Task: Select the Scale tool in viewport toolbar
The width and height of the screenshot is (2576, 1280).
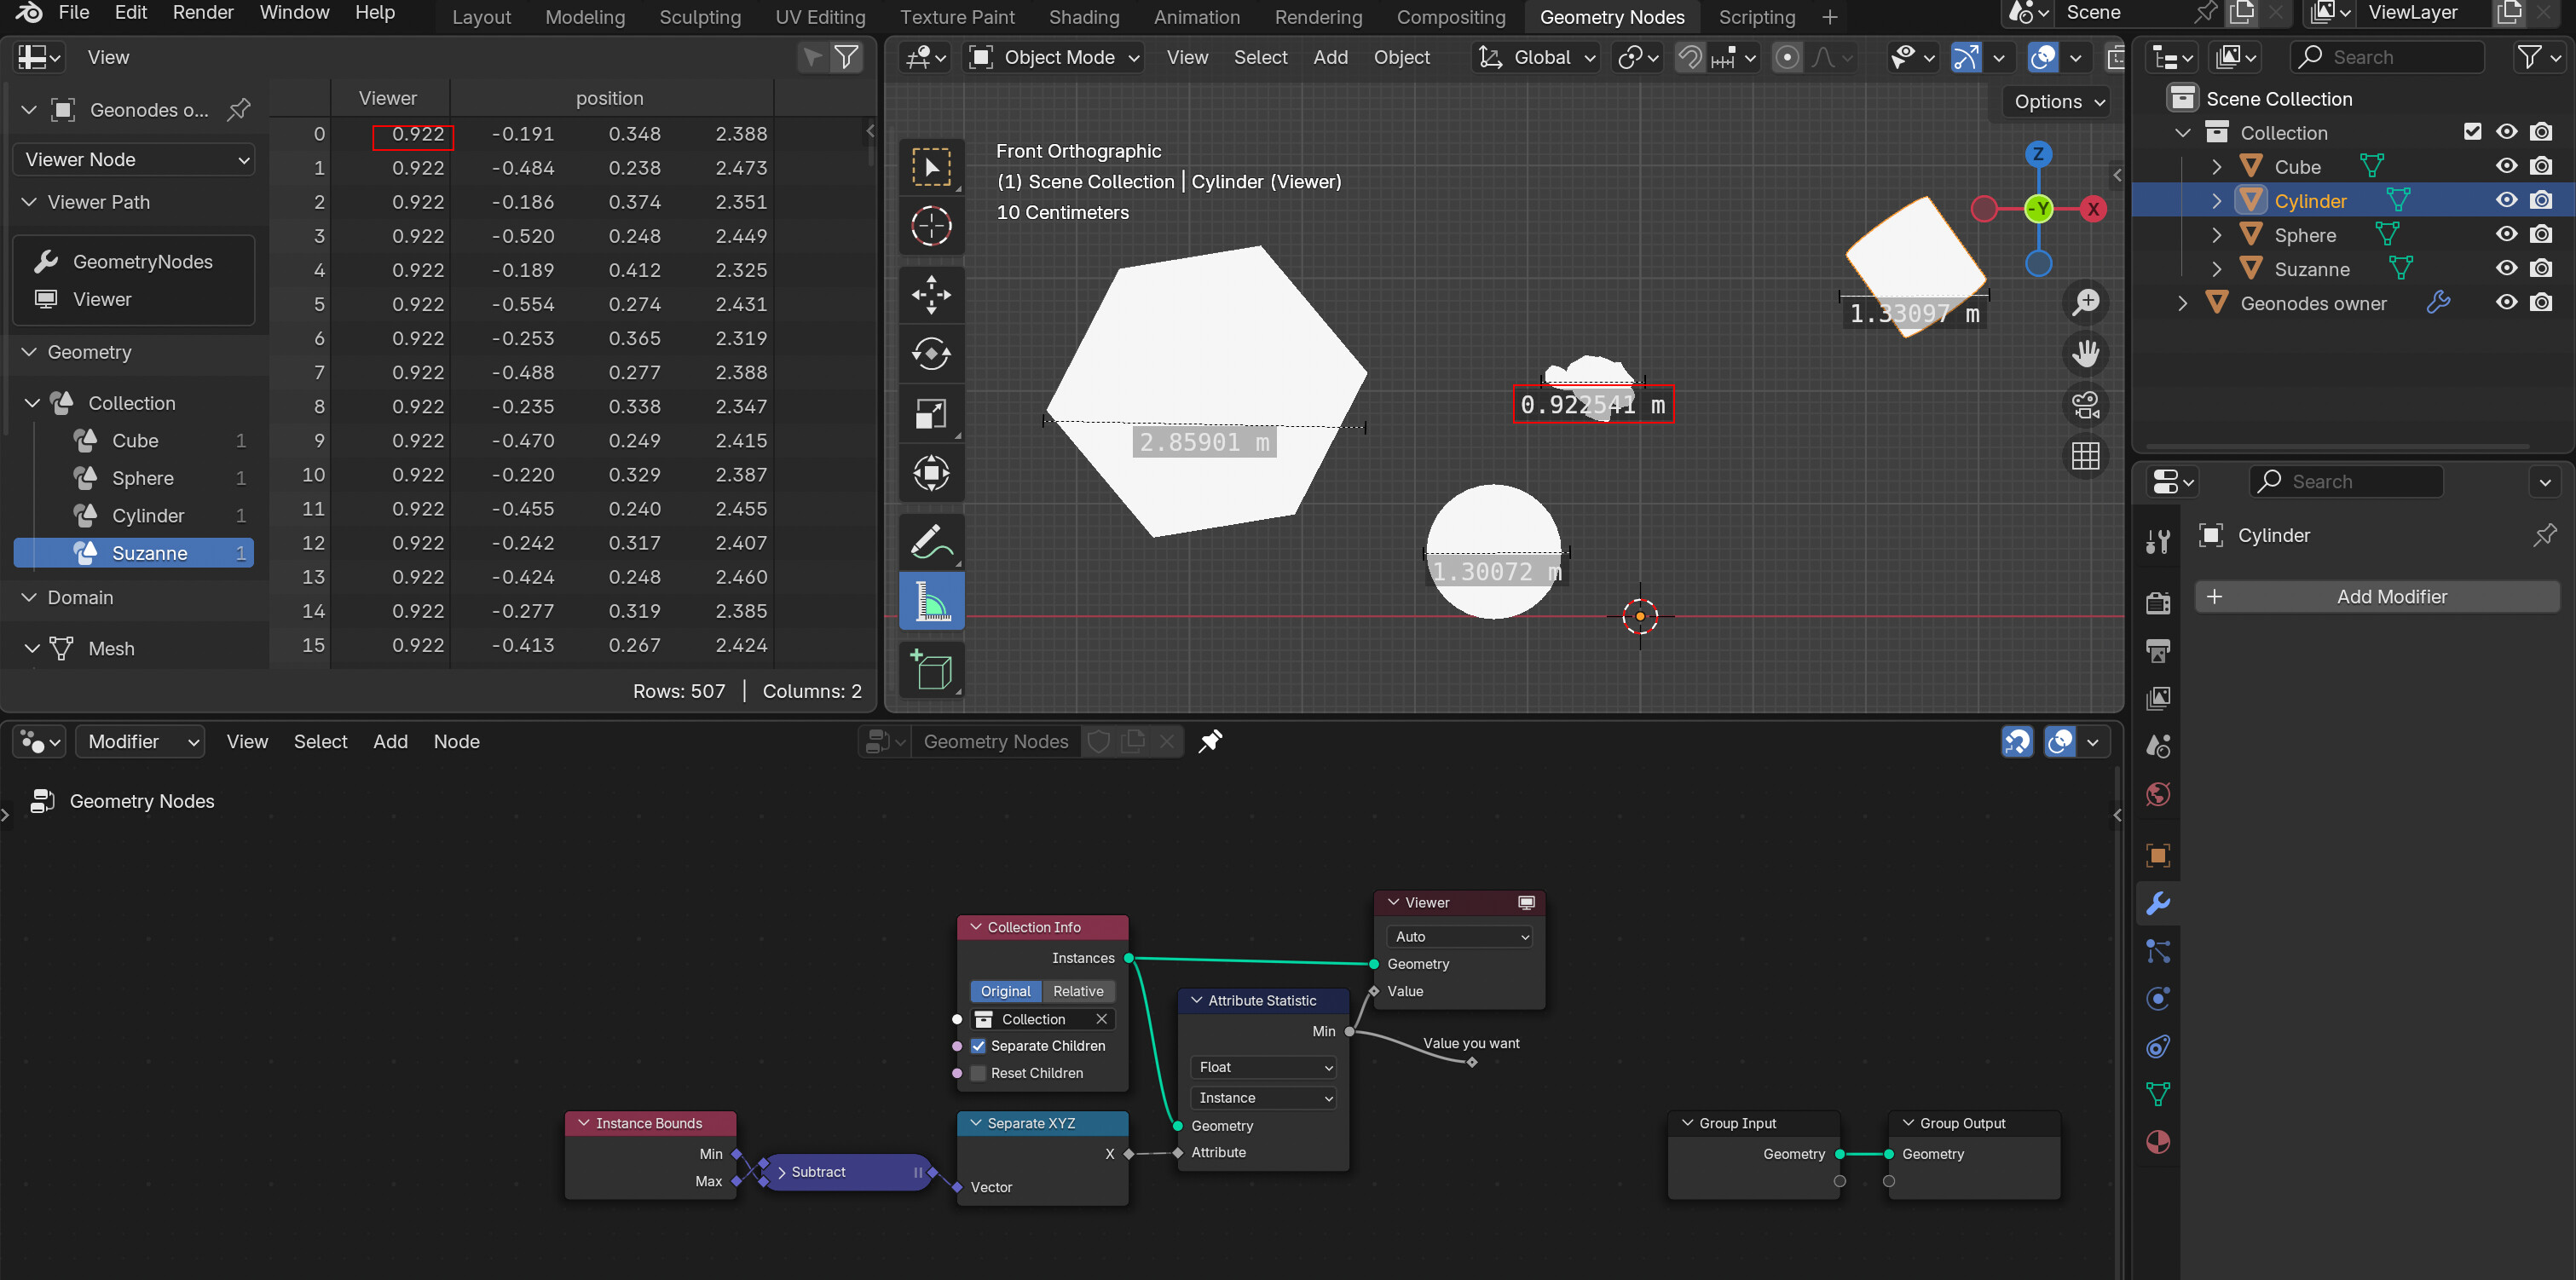Action: coord(931,413)
